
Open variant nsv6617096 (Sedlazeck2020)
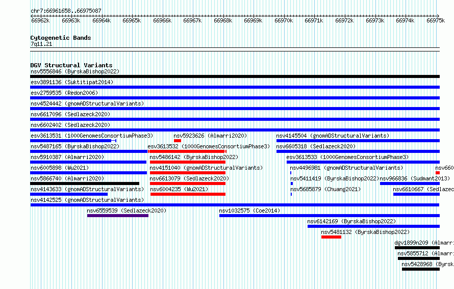(x=70, y=114)
